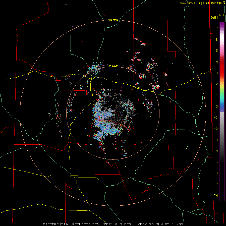Click the 100 NMI range ring label
Viewport: 226px width, 226px height.
[113, 20]
